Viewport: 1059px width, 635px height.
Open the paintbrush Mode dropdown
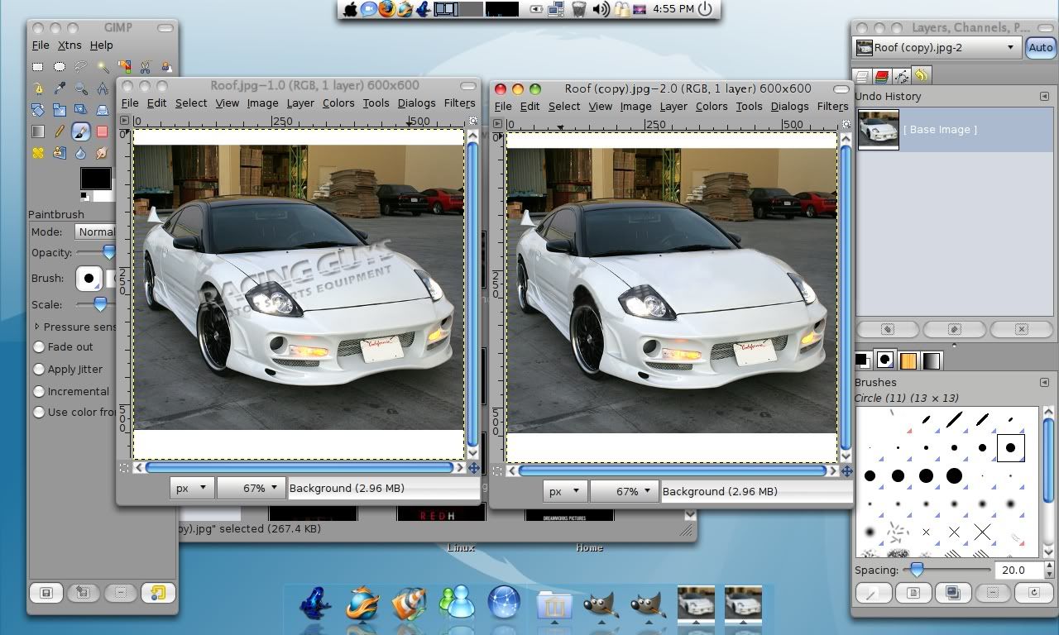tap(95, 232)
